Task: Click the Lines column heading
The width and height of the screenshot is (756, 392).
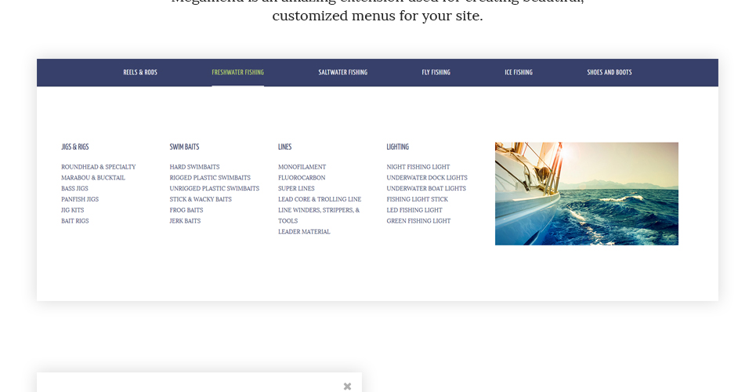Action: (x=284, y=147)
